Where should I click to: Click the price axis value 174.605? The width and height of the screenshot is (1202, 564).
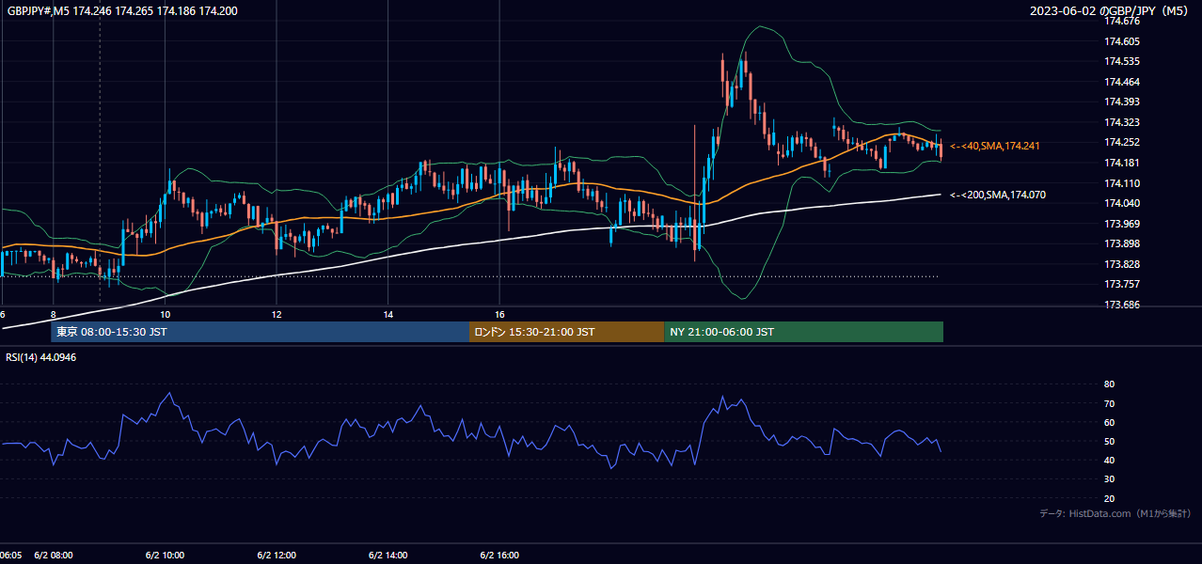[x=1122, y=41]
